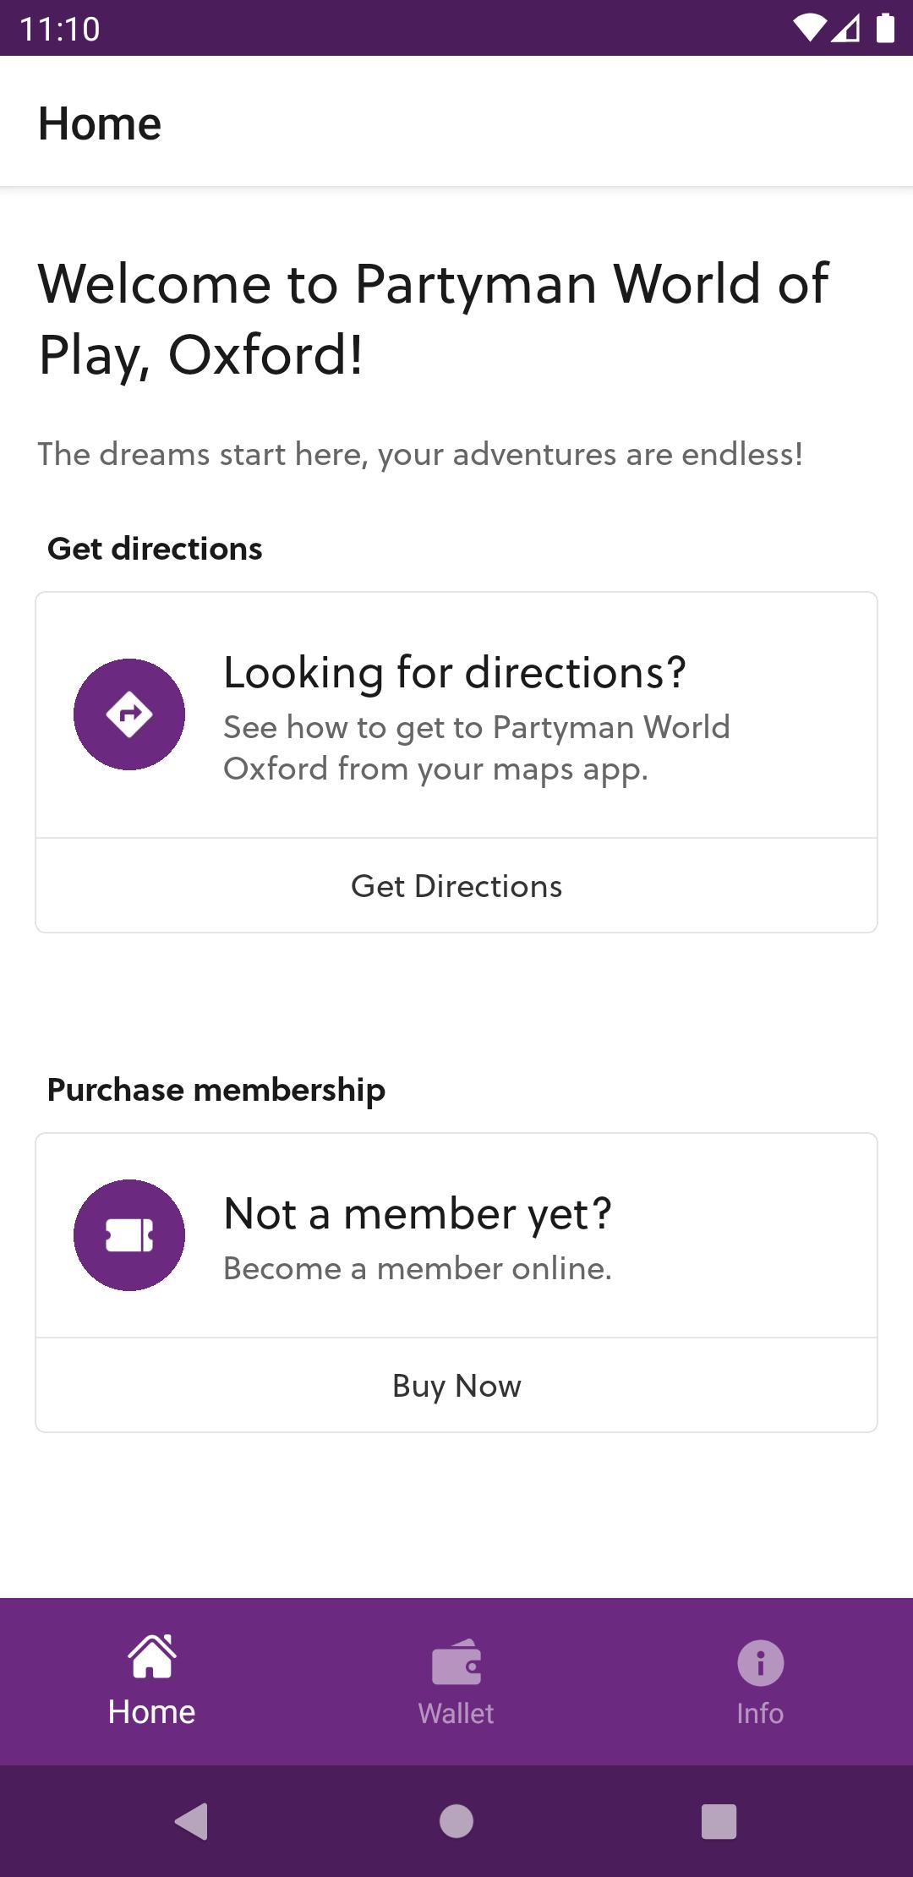Open the "Looking for directions?" card heading
913x1877 pixels.
455,673
